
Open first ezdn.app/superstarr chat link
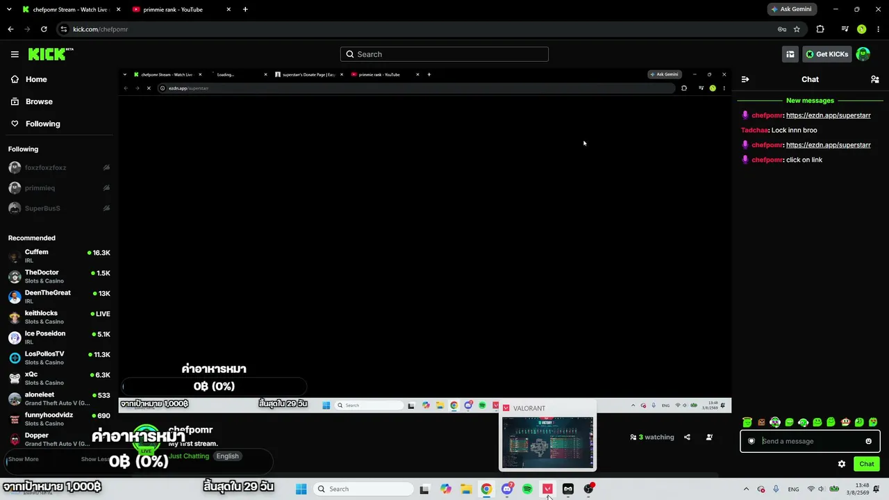[x=829, y=115]
